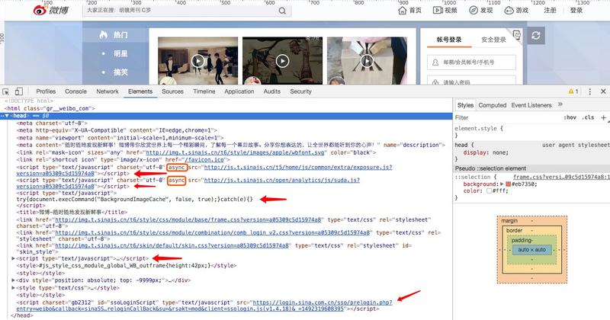
Task: Collapse the head element node
Action: pyautogui.click(x=7, y=116)
